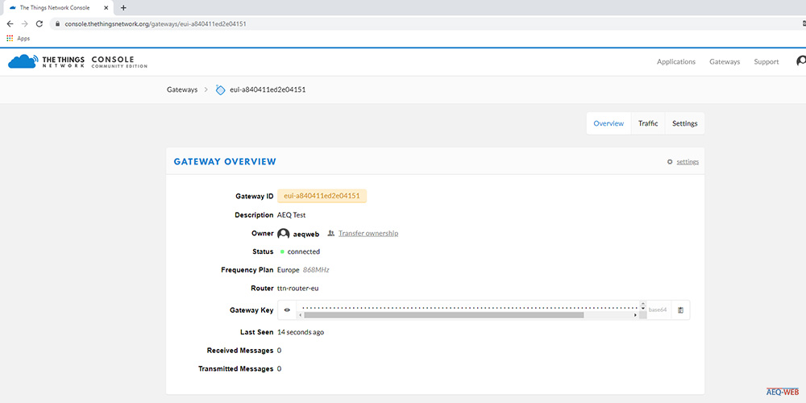Click the site lock icon in address bar
Viewport: 806px width, 403px height.
coord(57,23)
